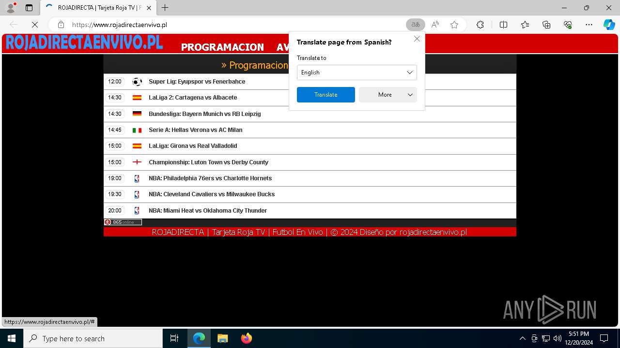Viewport: 620px width, 348px height.
Task: Open Bayern Munich vs RB Leipzig match
Action: pyautogui.click(x=205, y=114)
